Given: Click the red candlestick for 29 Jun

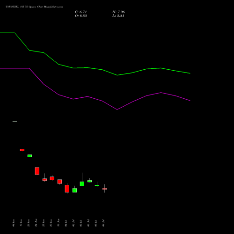Looking at the screenshot, I should coord(52,178).
